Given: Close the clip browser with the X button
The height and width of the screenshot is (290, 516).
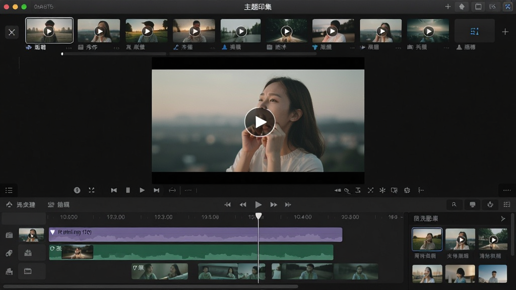Looking at the screenshot, I should coord(12,32).
